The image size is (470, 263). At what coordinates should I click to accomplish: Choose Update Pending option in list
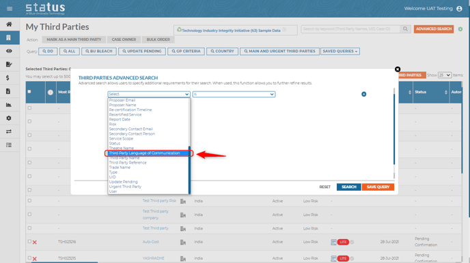coord(123,182)
